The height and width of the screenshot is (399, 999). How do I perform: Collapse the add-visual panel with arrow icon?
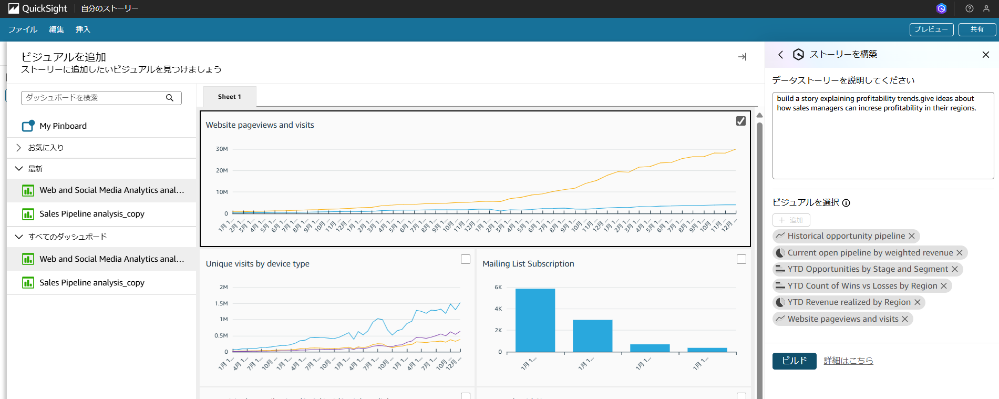[742, 57]
